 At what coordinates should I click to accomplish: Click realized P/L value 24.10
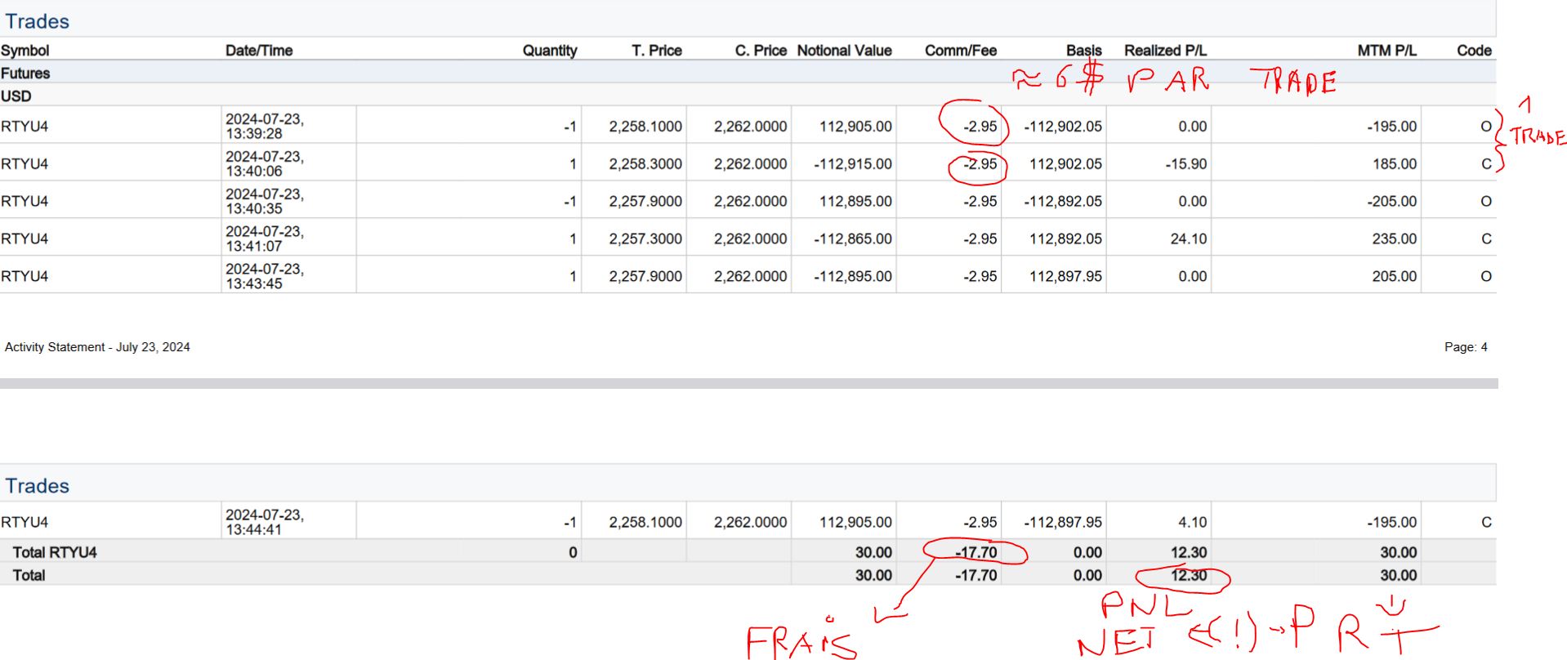[x=1189, y=239]
